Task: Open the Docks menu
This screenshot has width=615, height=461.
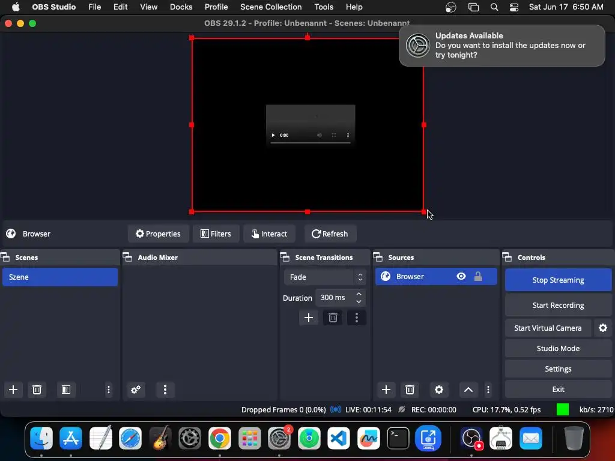Action: (x=181, y=7)
